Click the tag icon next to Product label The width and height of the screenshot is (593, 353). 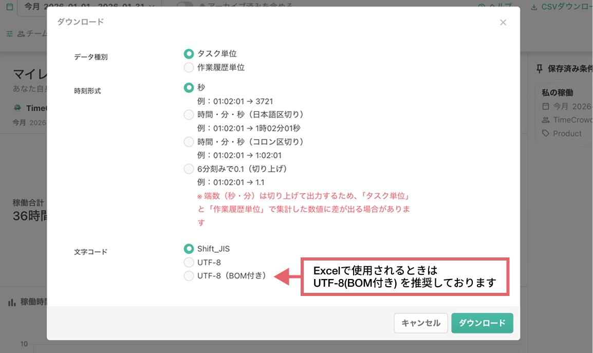pos(545,133)
